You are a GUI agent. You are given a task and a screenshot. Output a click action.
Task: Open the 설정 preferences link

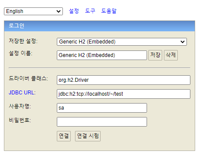(74, 11)
